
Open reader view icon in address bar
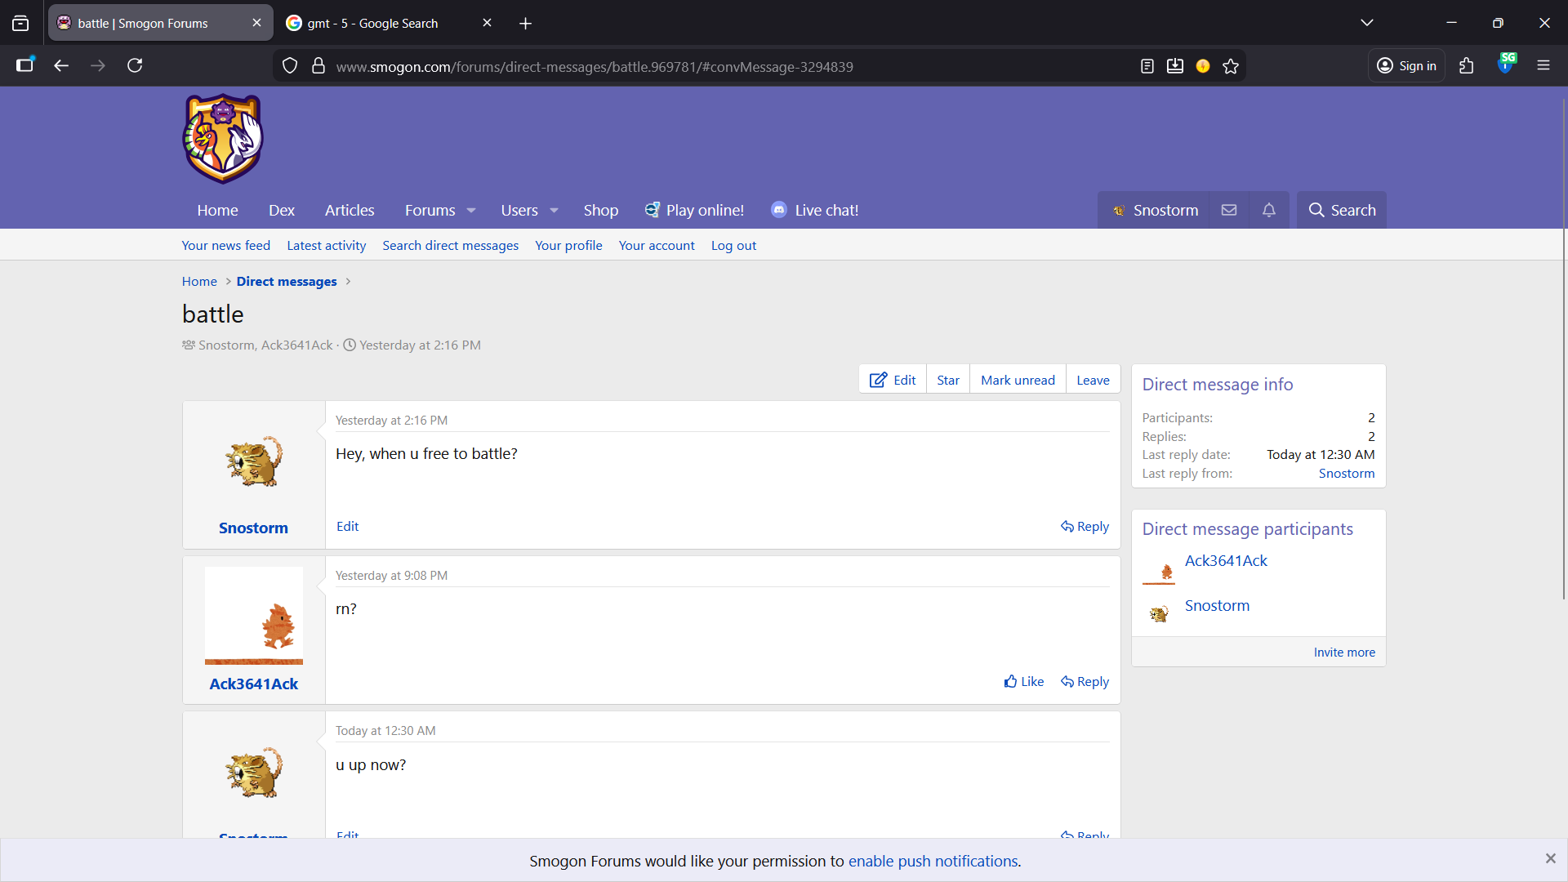click(x=1147, y=66)
